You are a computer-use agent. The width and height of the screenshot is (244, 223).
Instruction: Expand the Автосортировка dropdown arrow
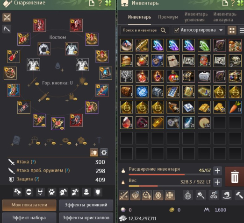221,30
